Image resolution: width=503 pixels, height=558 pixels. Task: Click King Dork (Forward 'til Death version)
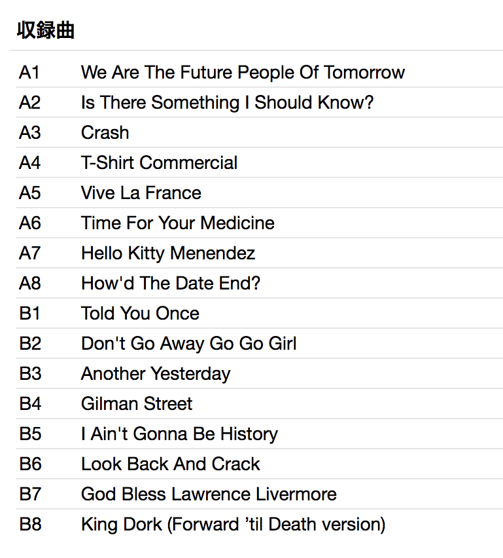coord(233,525)
